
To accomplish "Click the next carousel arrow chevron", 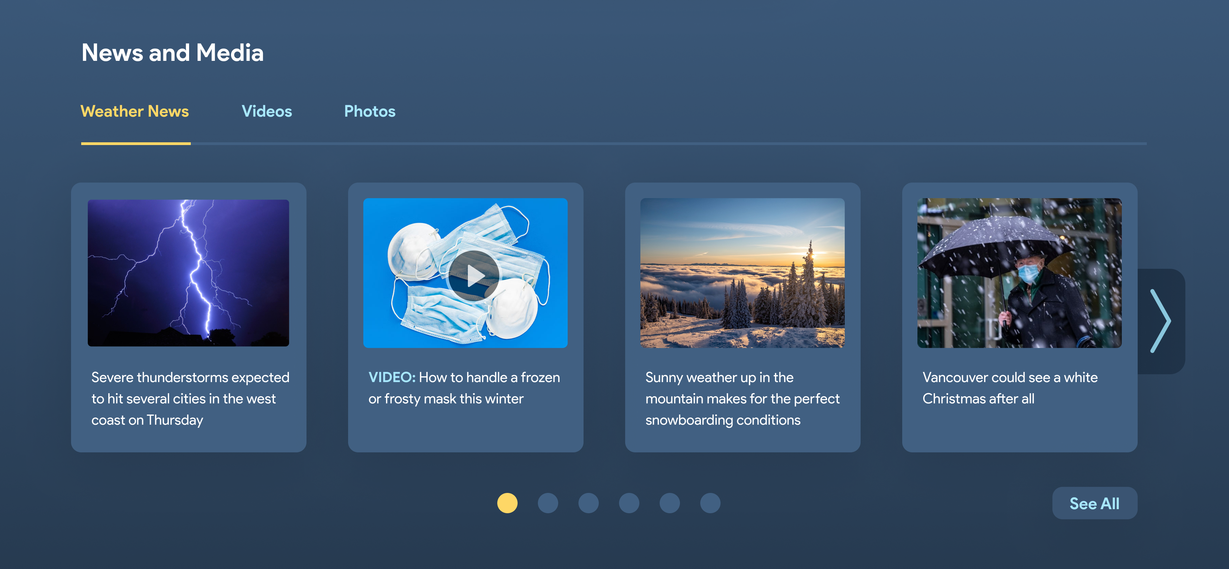I will point(1160,321).
